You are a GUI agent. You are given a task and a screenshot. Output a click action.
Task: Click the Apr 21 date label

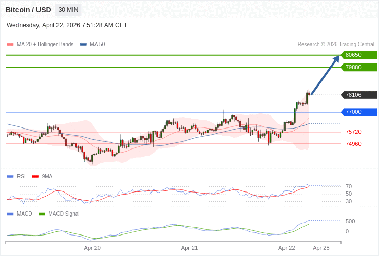pyautogui.click(x=189, y=248)
